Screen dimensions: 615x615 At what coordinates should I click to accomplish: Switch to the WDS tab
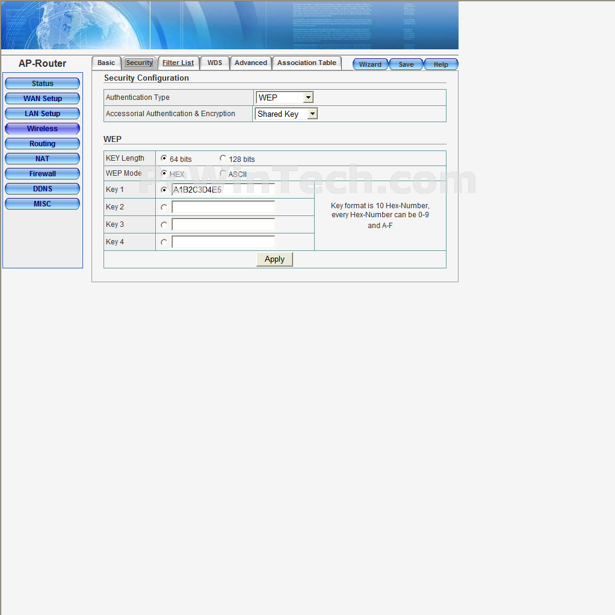215,63
